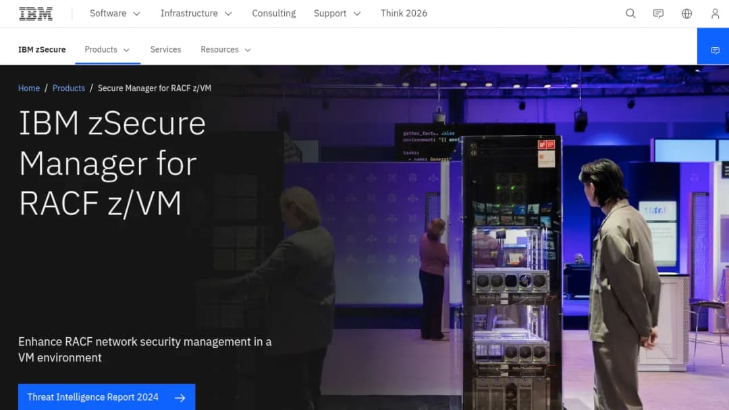Screen dimensions: 729x410
Task: Go to the Services tab
Action: pyautogui.click(x=165, y=50)
